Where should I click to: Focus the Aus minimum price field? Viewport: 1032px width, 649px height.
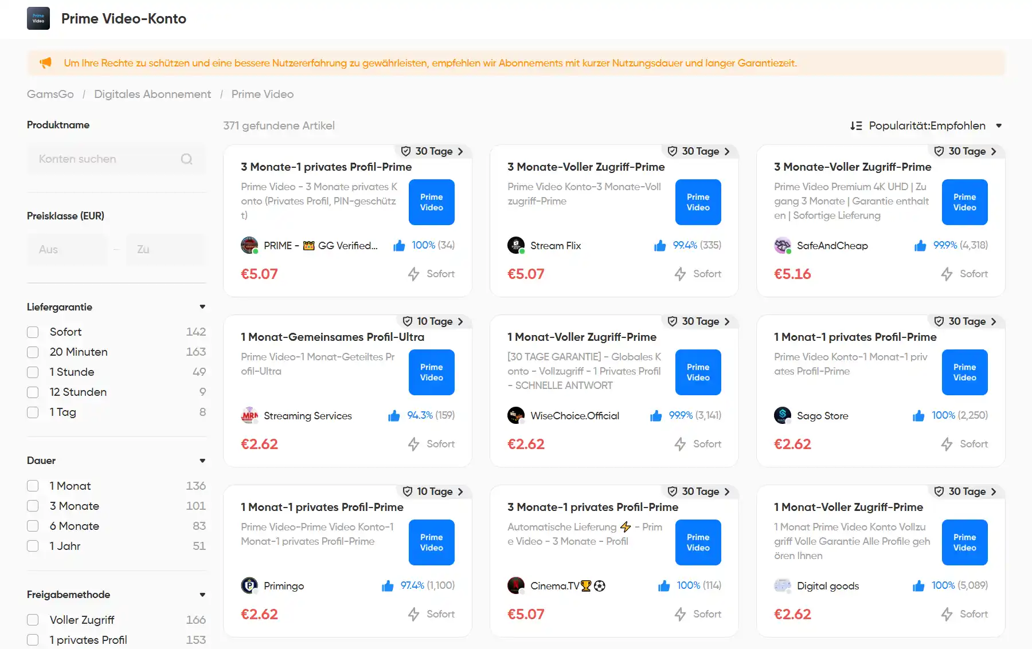(67, 249)
